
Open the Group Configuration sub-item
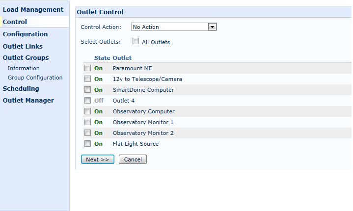tap(35, 78)
